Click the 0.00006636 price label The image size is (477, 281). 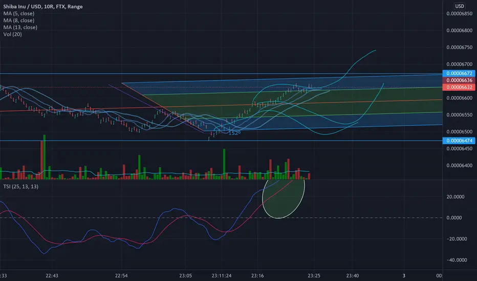point(459,80)
